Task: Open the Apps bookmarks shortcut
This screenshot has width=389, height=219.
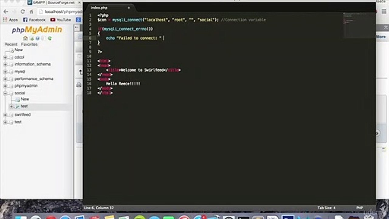Action: pos(10,20)
